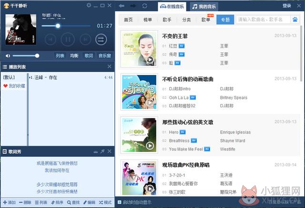Skip to the next track
Image resolution: width=305 pixels, height=208 pixels.
[85, 39]
